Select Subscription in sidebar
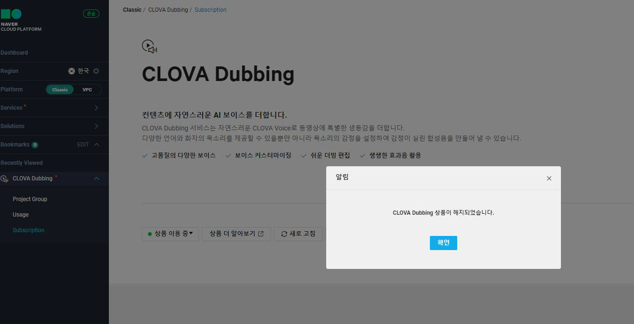This screenshot has width=634, height=324. pos(29,230)
